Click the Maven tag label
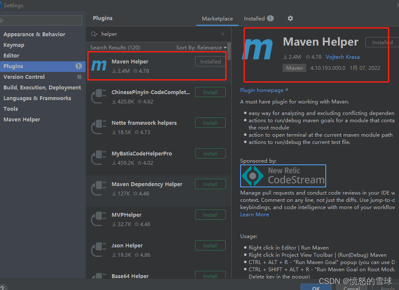This screenshot has width=399, height=290. pos(294,68)
